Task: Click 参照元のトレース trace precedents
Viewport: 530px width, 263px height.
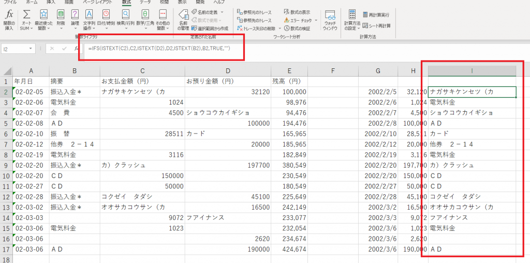Action: pos(254,12)
